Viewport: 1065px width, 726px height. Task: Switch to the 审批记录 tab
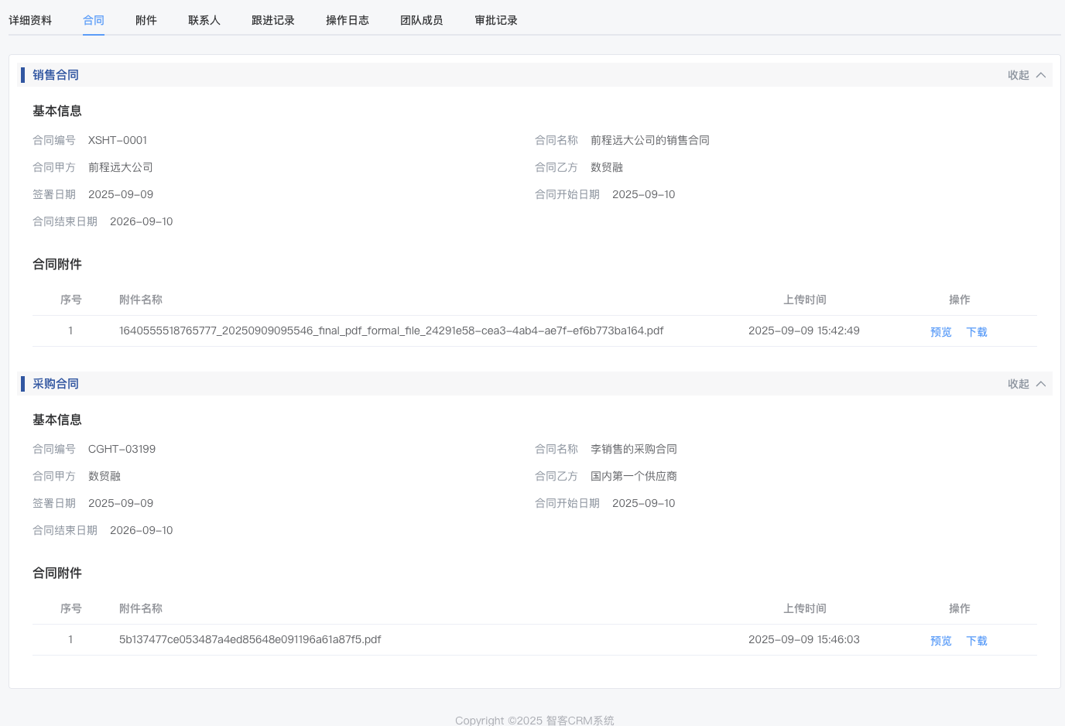point(496,20)
